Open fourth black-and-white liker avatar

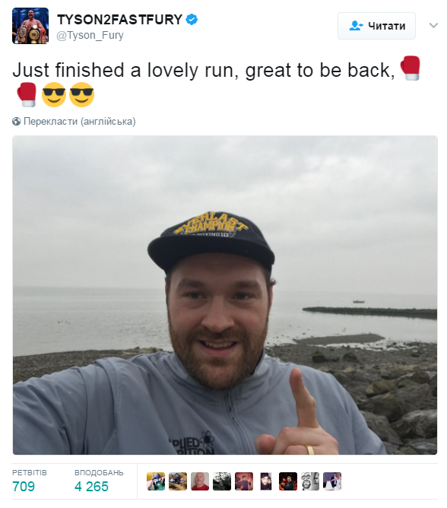click(222, 481)
